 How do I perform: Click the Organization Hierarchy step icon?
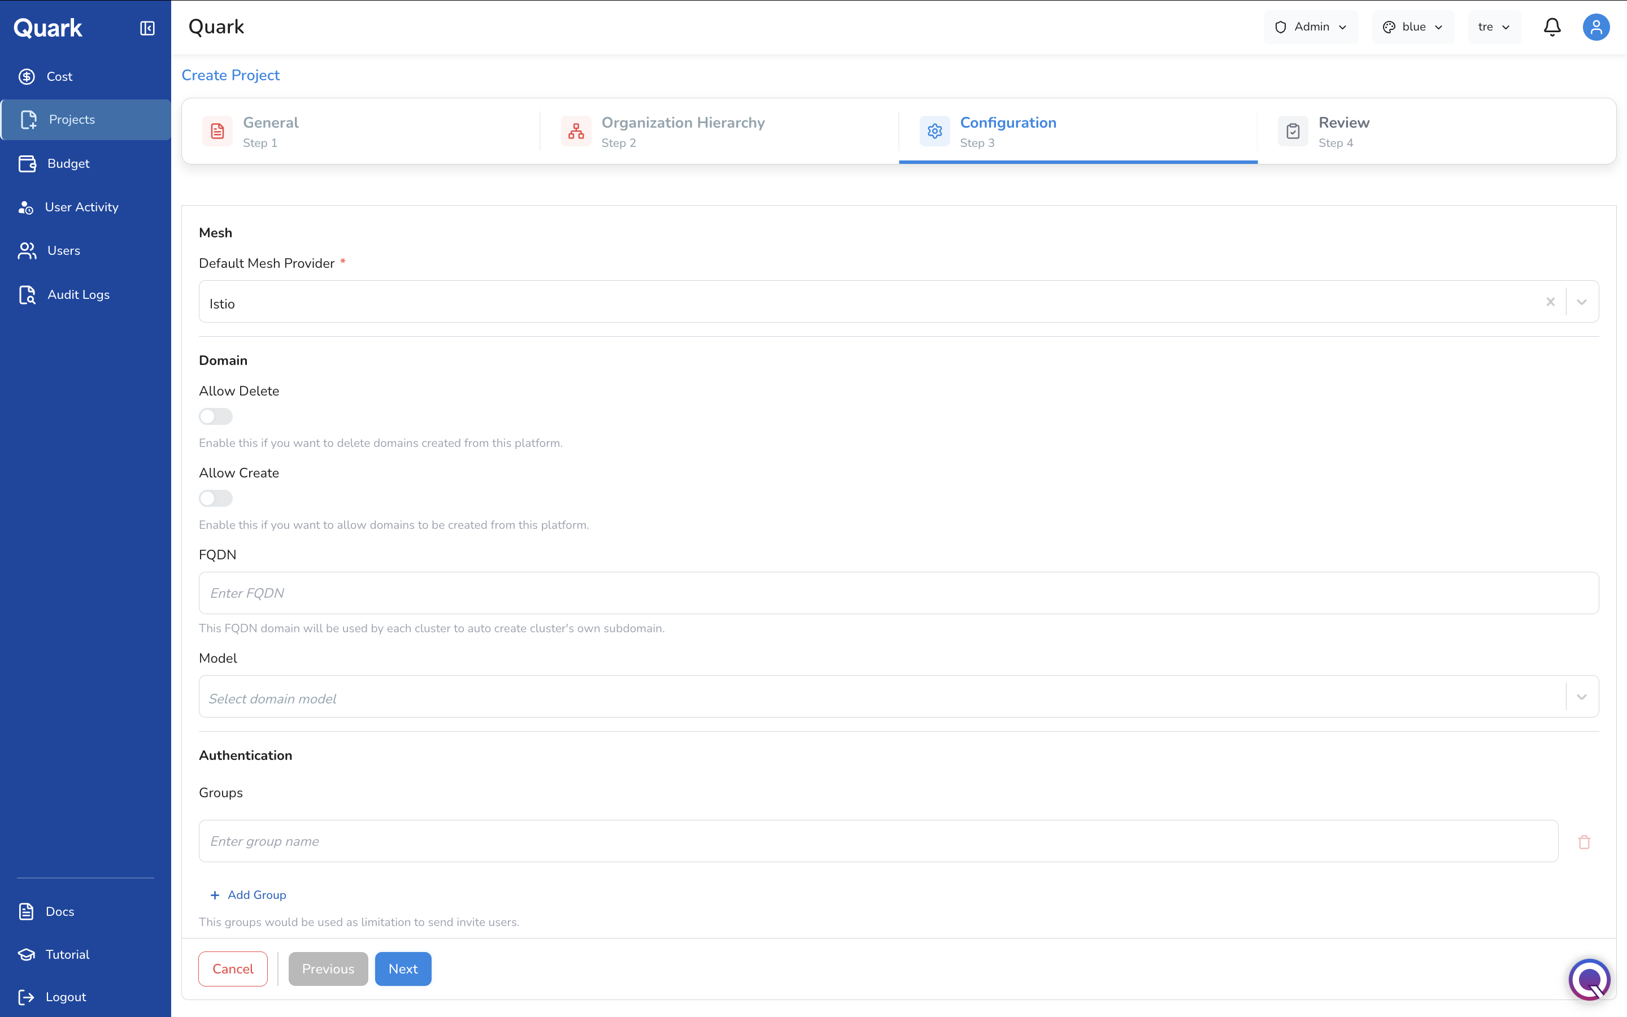pos(576,131)
